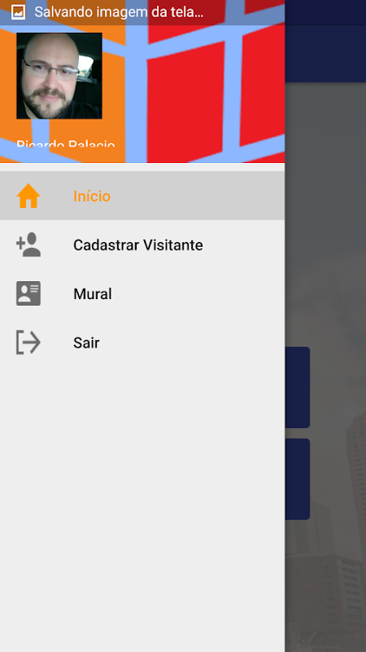Open the profile photo in drawer header
This screenshot has width=366, height=652.
pos(59,76)
